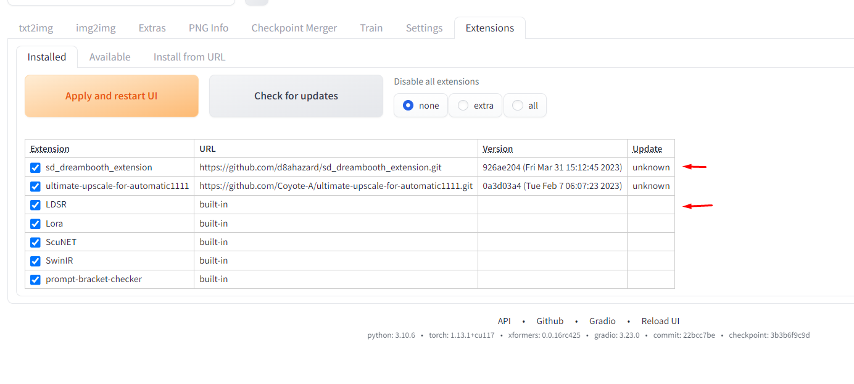Viewport: 854px width, 384px height.
Task: Disable the prompt-bracket-checker extension
Action: (x=35, y=279)
